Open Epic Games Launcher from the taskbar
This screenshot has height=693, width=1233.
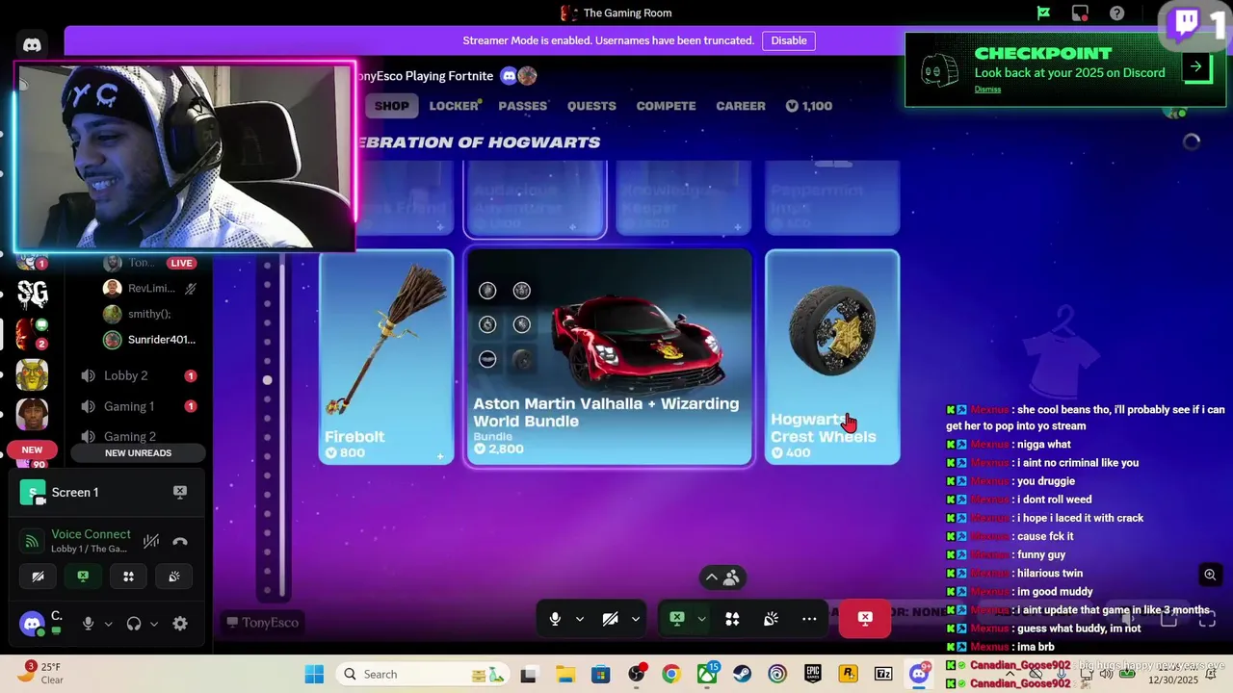pos(813,675)
